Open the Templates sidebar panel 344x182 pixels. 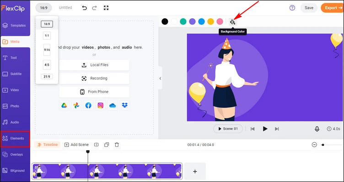point(15,26)
